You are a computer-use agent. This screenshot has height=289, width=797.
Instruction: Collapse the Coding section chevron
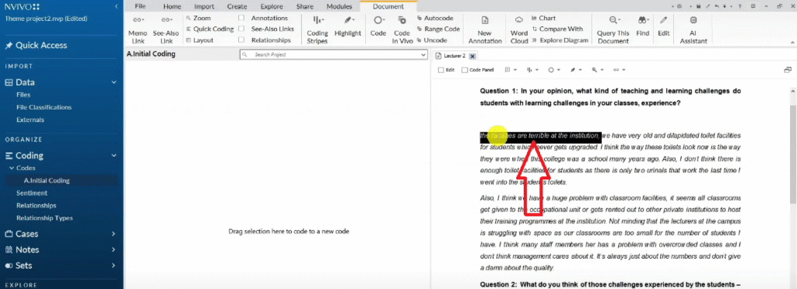pos(114,155)
